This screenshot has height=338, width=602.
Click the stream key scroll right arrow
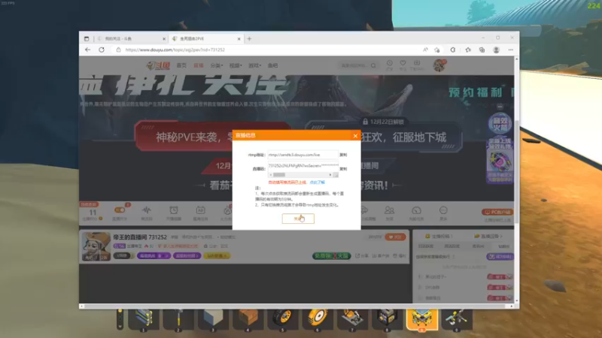click(x=330, y=175)
